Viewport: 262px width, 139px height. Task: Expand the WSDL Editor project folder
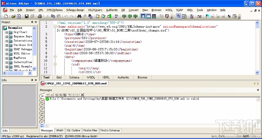pos(7,54)
